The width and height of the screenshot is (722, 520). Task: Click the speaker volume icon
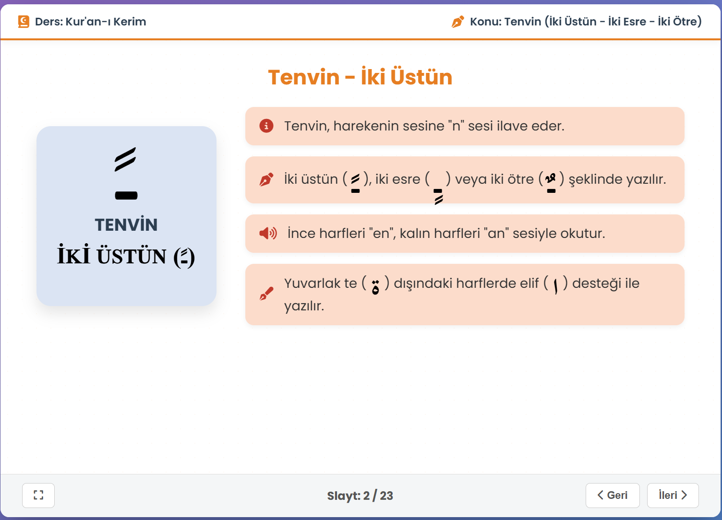click(x=268, y=234)
